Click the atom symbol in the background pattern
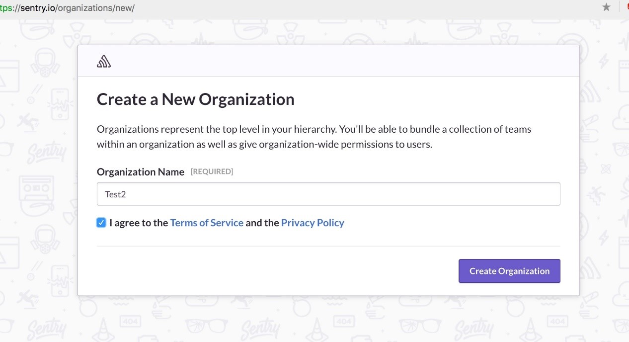Viewport: 629px width, 342px height. pos(606,169)
